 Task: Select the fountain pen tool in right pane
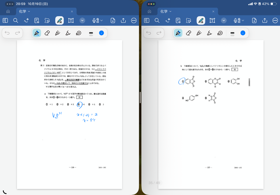(178, 33)
